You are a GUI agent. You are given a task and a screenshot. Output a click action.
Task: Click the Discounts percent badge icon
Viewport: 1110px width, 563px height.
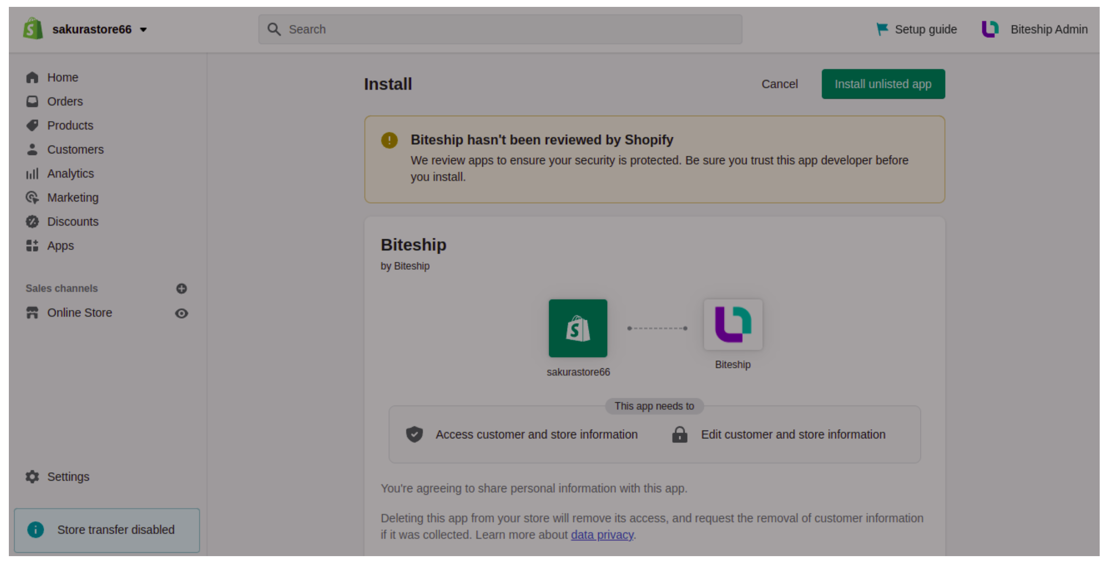click(x=32, y=222)
